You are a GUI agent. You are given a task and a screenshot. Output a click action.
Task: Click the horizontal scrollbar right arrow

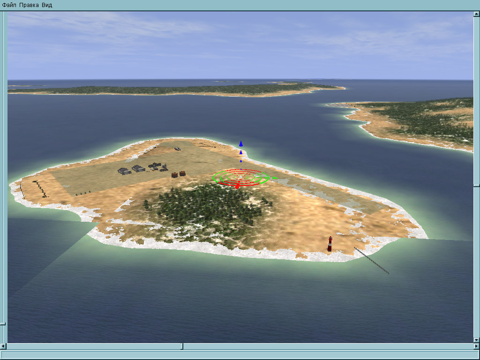477,346
